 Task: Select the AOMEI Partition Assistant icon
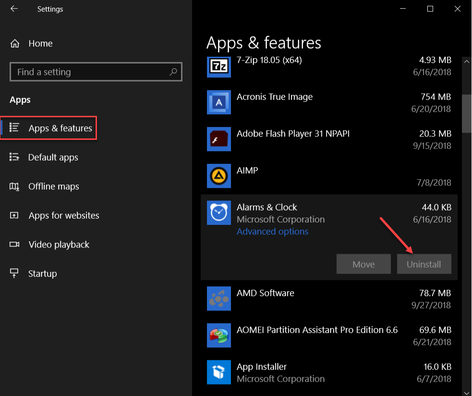(x=219, y=335)
